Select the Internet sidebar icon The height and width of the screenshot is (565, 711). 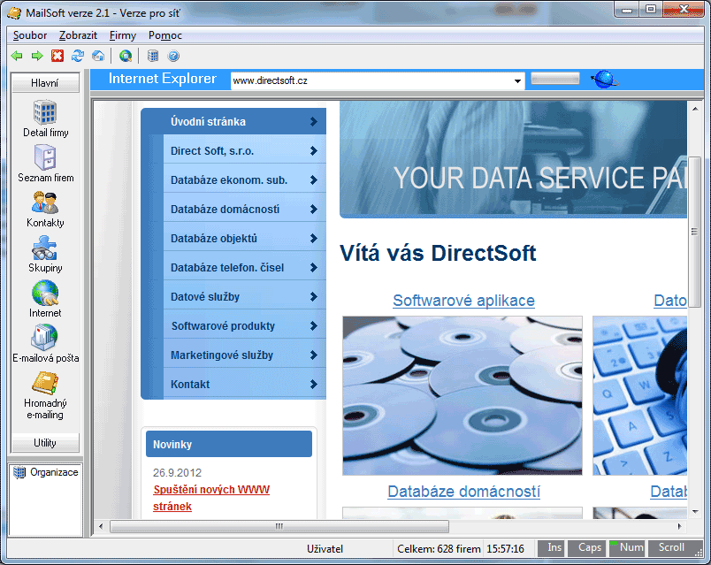click(x=45, y=299)
